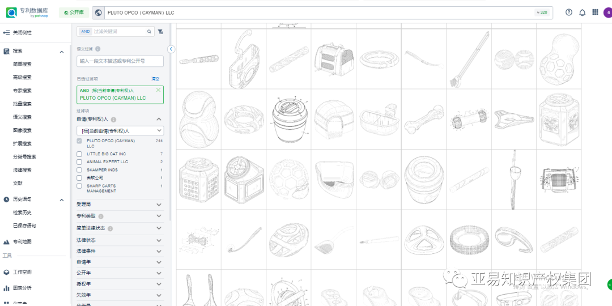Check the LITTLE BIG CAT INC checkbox
The height and width of the screenshot is (306, 612).
pos(79,154)
